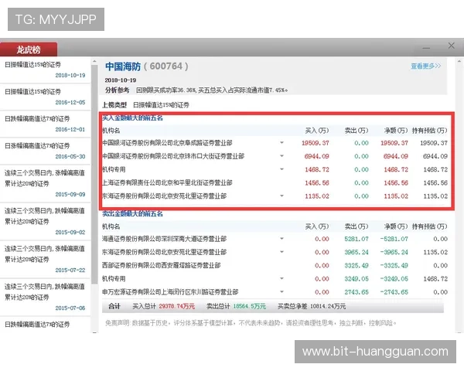Viewport: 464px width, 371px height.
Task: Click sell amount 5281.07 in 海通证券 row
Action: click(357, 239)
